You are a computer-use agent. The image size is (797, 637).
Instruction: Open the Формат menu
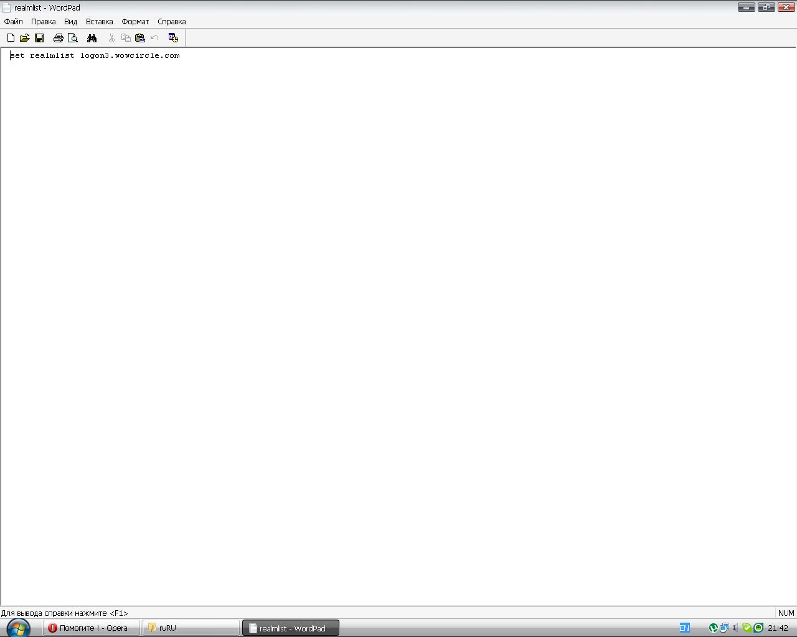[x=135, y=21]
